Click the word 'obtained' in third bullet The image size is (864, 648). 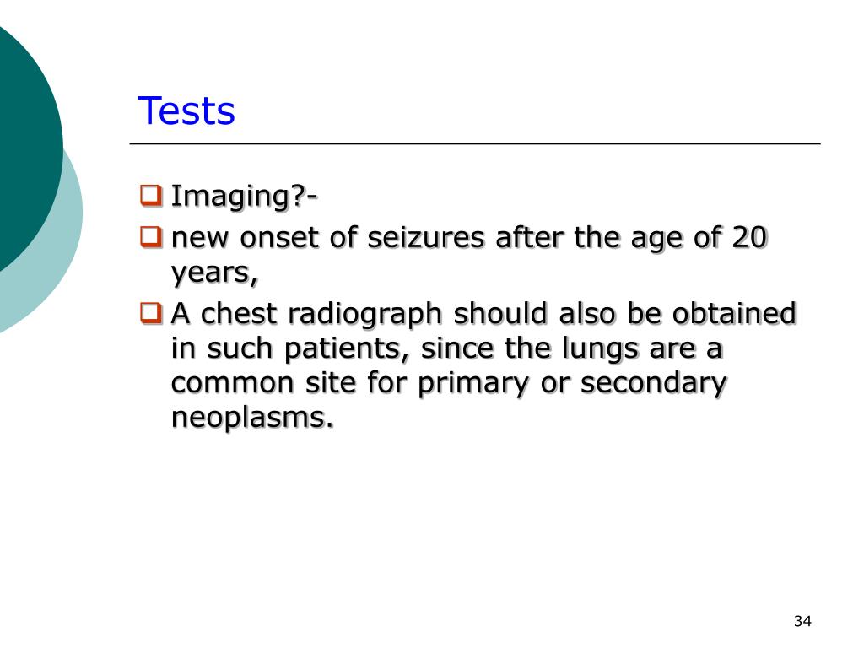735,314
